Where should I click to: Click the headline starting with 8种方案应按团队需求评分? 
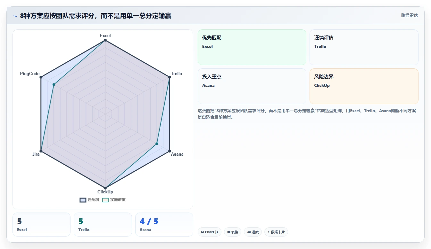[95, 16]
